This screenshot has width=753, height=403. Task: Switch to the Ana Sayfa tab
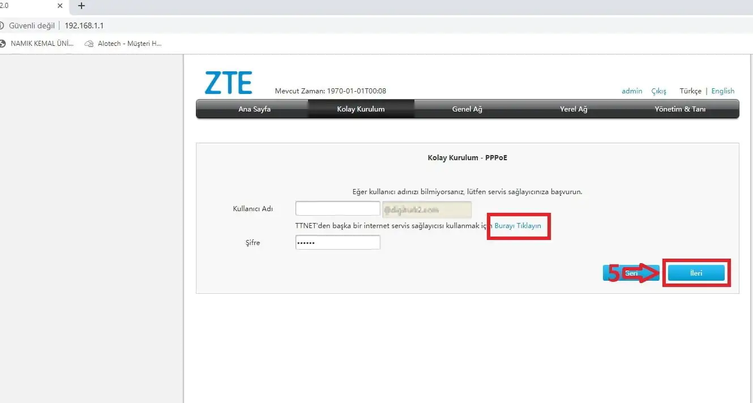(x=254, y=109)
